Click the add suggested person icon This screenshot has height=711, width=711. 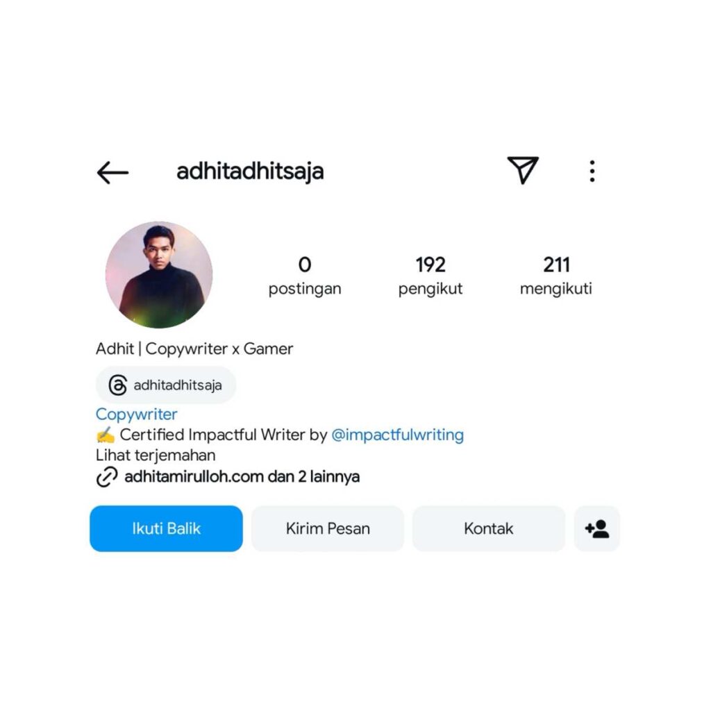click(x=596, y=528)
